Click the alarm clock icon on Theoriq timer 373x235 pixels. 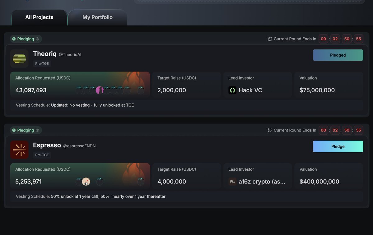tap(269, 39)
